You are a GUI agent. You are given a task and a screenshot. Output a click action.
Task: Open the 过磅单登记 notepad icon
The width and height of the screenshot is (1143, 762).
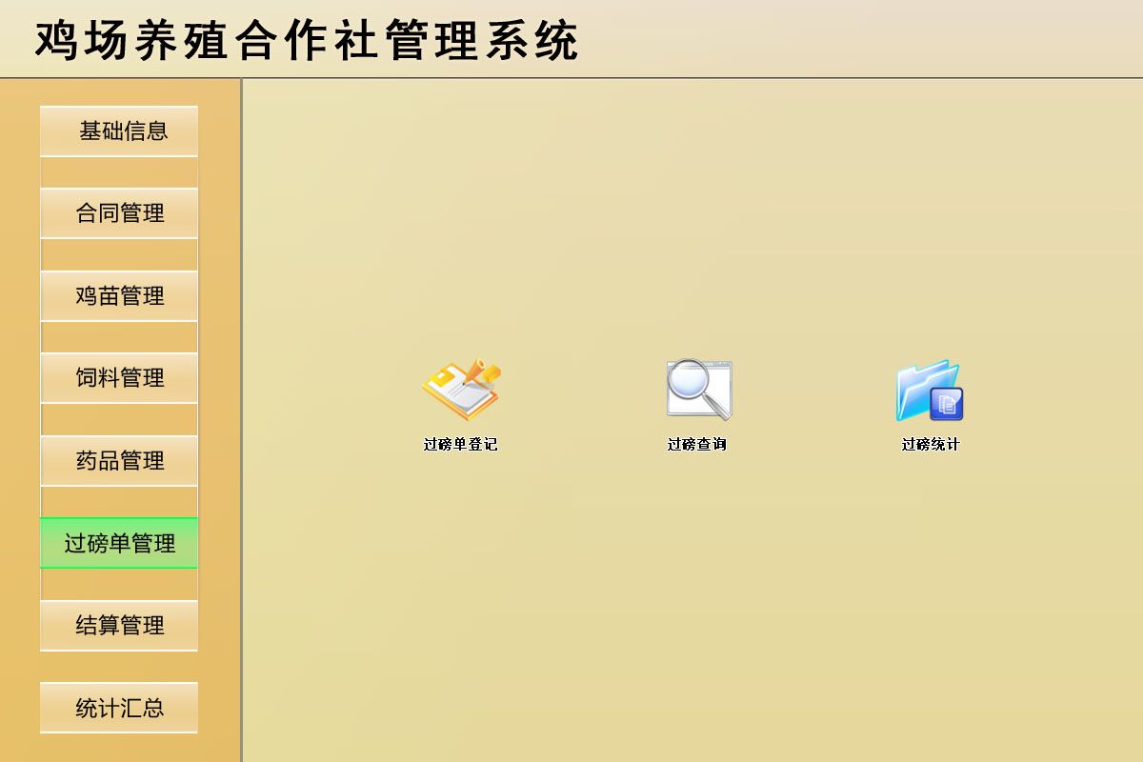tap(461, 391)
